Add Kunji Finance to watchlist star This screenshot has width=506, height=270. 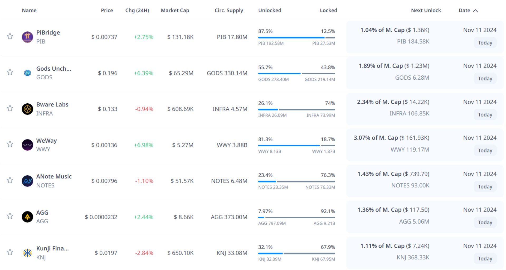point(10,252)
